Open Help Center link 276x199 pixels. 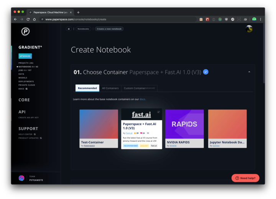click(25, 134)
